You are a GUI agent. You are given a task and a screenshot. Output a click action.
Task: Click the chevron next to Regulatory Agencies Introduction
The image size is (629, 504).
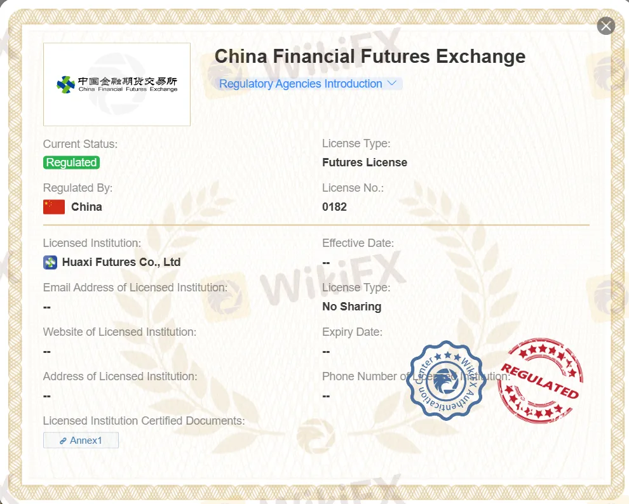click(x=392, y=83)
